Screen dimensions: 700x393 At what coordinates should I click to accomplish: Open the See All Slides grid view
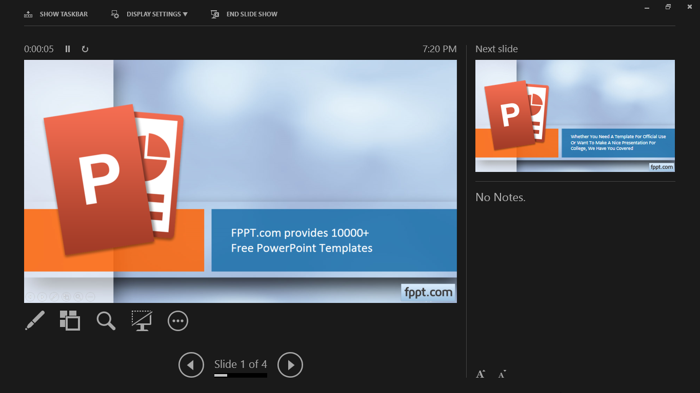coord(70,321)
